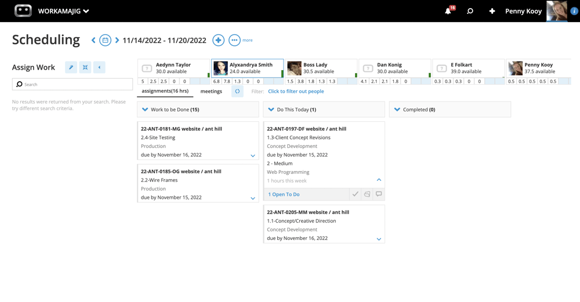Image resolution: width=580 pixels, height=302 pixels.
Task: Click the expand arrows icon in Assign Work
Action: 85,67
